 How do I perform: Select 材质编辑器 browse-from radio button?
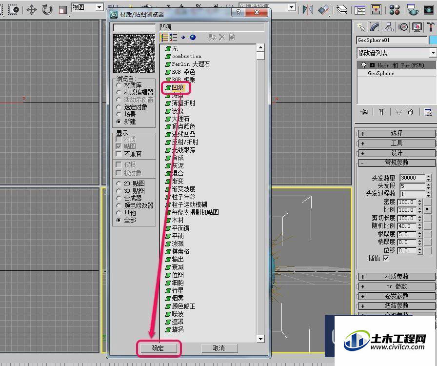(119, 92)
